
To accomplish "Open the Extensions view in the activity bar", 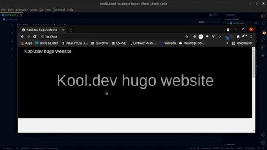I will coord(263,47).
